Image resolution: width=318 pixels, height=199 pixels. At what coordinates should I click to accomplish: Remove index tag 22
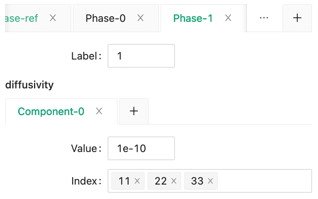(174, 181)
